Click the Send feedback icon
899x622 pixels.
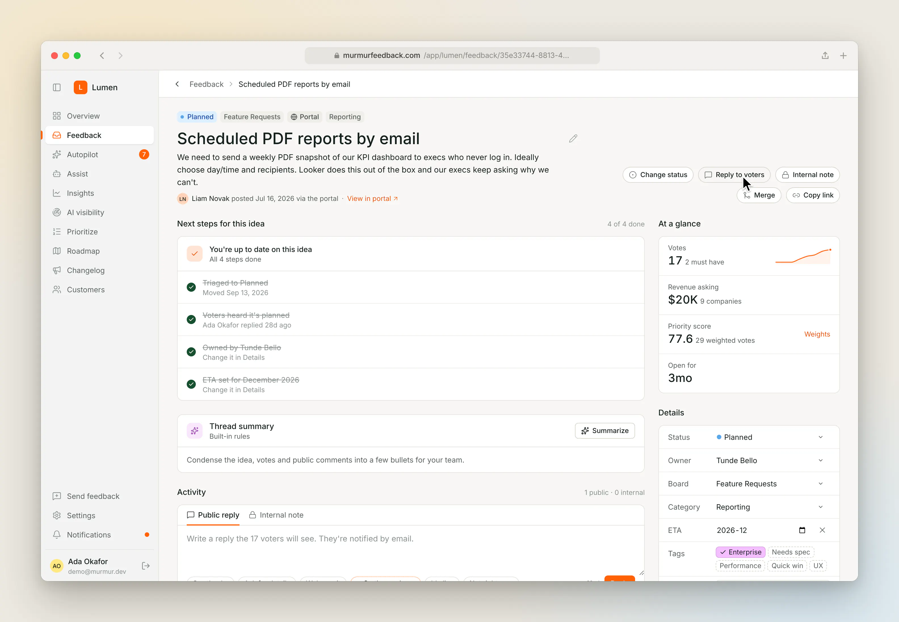click(57, 496)
